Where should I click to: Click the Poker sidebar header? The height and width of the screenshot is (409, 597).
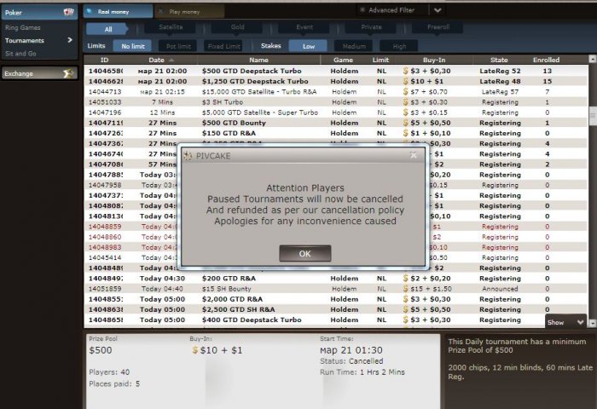(x=39, y=12)
